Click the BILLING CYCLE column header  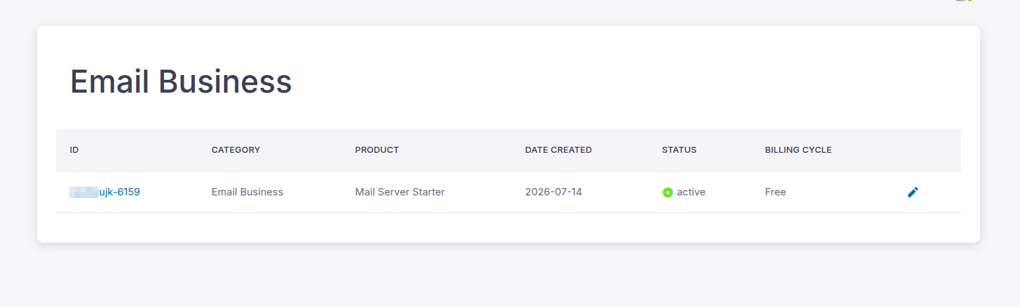pos(799,150)
